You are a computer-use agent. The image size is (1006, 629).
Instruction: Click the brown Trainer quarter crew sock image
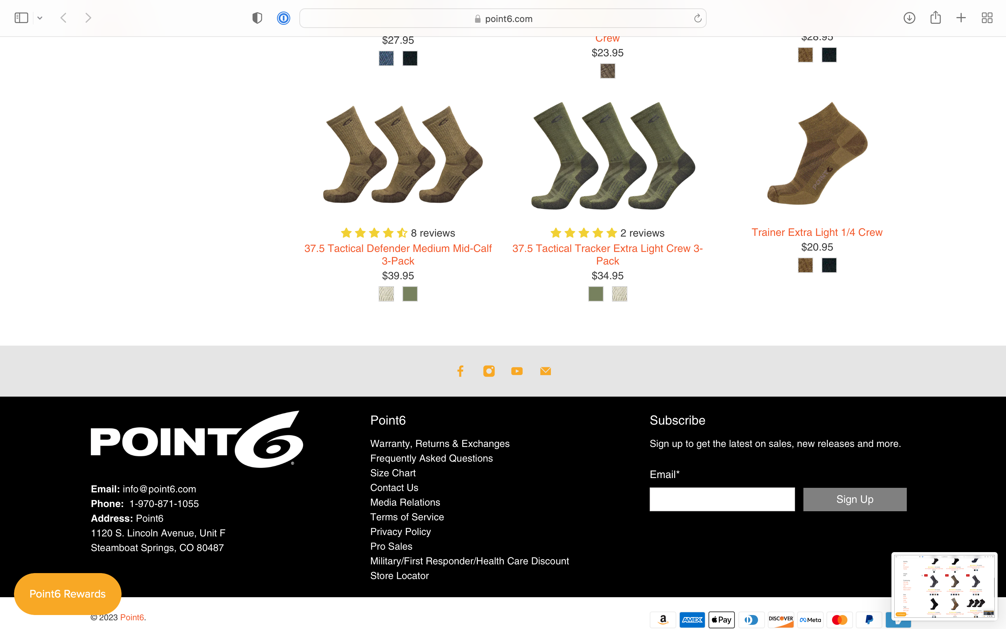[x=817, y=153]
